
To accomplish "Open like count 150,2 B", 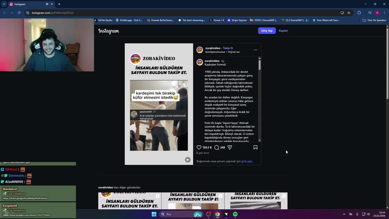I will (207, 148).
